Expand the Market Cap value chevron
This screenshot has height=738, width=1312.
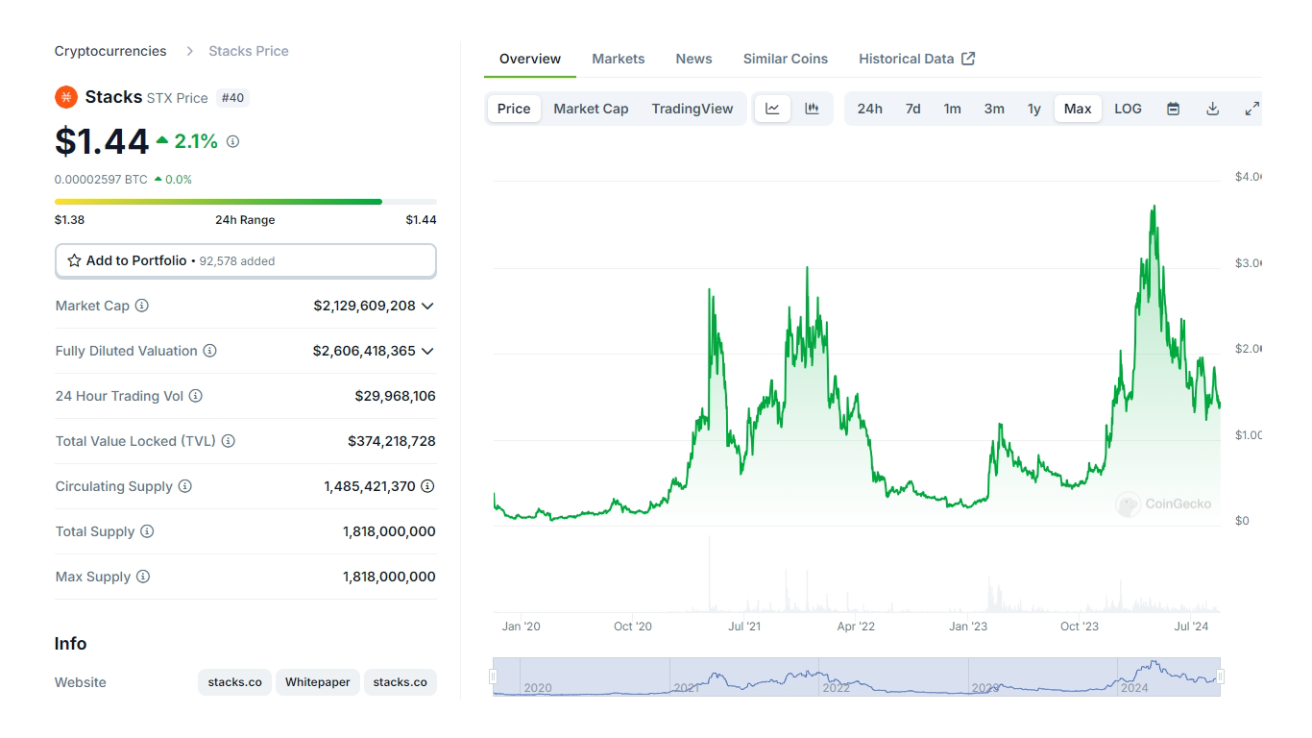click(427, 306)
